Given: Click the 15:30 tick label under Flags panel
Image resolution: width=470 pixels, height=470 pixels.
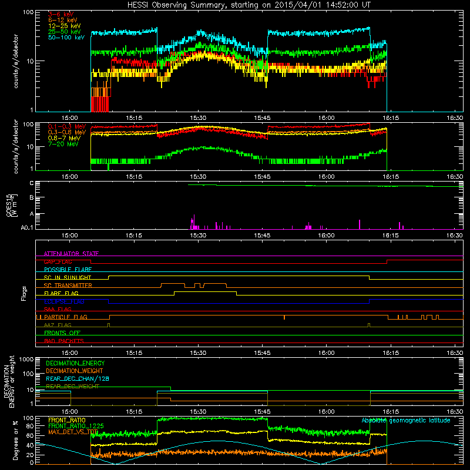Looking at the screenshot, I should point(198,353).
